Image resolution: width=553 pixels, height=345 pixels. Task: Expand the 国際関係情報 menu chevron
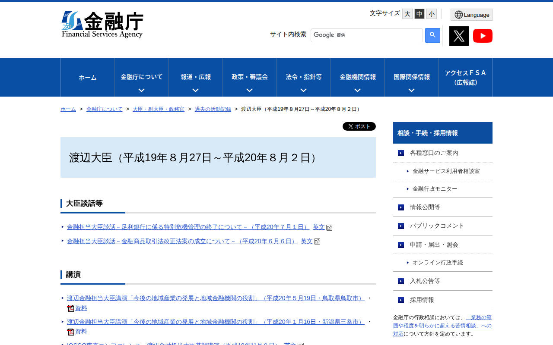pos(411,90)
